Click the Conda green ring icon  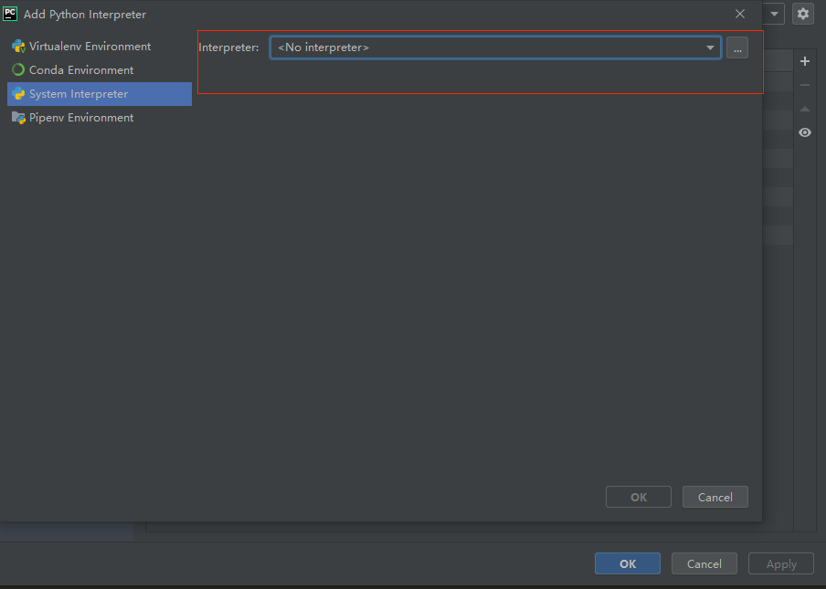click(18, 69)
